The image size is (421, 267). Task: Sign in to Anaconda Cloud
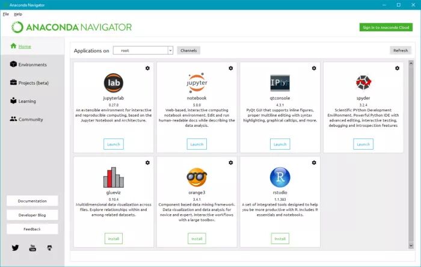386,28
